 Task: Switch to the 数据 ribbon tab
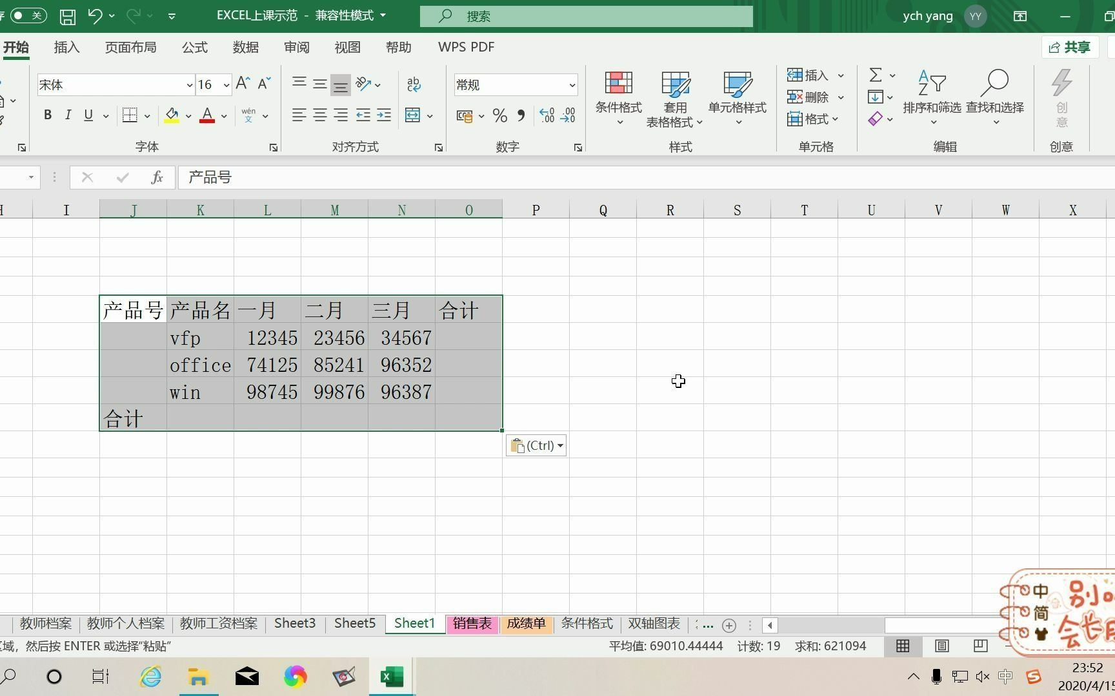coord(245,46)
